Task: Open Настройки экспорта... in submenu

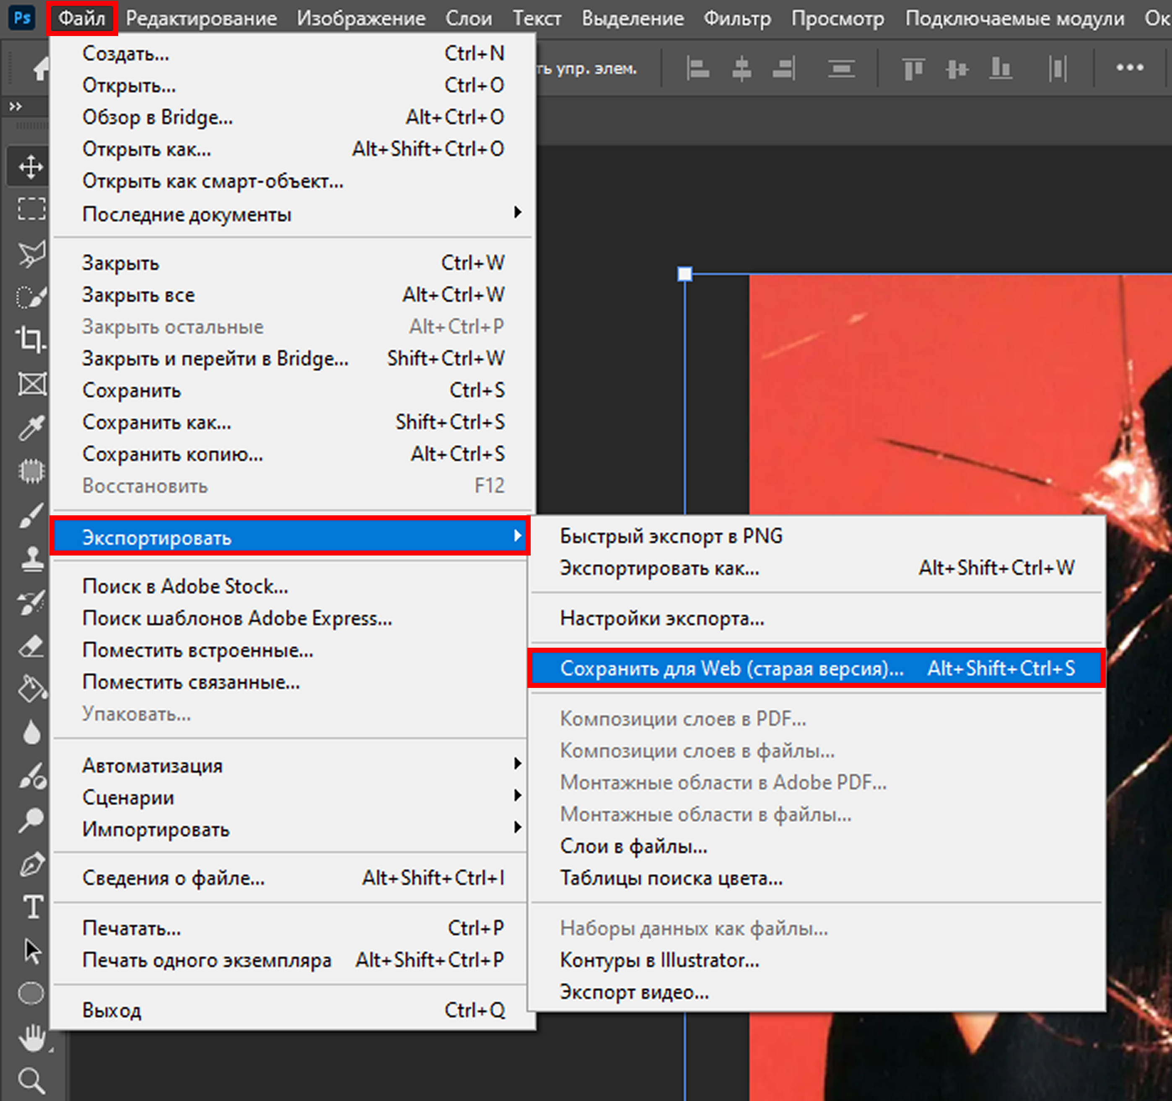Action: pyautogui.click(x=817, y=618)
